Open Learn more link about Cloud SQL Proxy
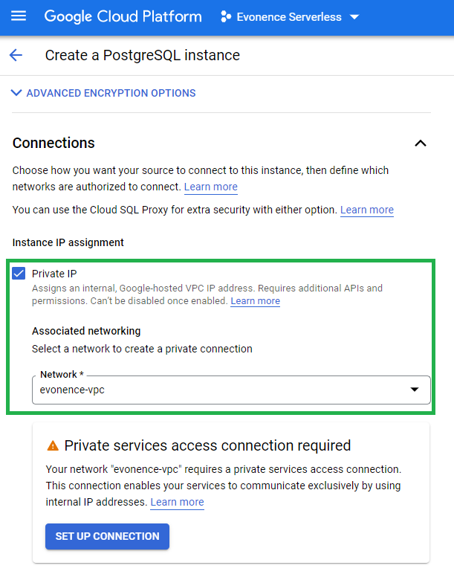Image resolution: width=454 pixels, height=577 pixels. pyautogui.click(x=367, y=210)
